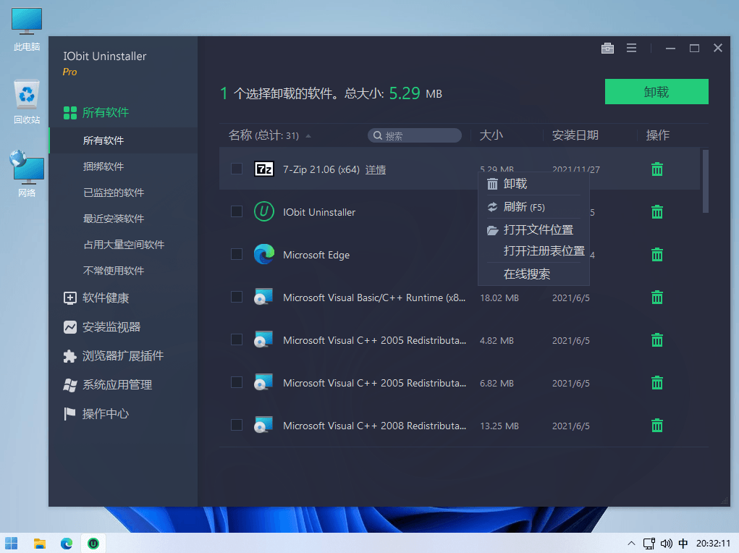Image resolution: width=739 pixels, height=553 pixels.
Task: Click the software list vertical scrollbar
Action: pyautogui.click(x=706, y=181)
